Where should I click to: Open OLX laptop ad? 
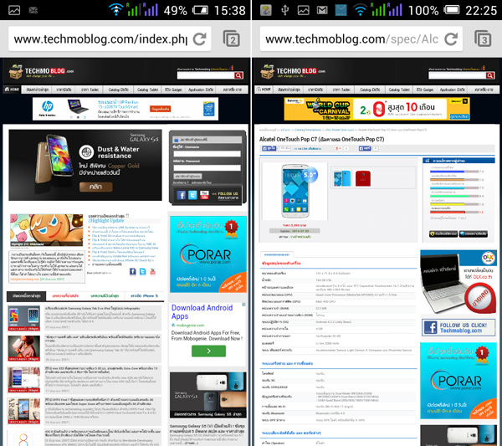458,282
